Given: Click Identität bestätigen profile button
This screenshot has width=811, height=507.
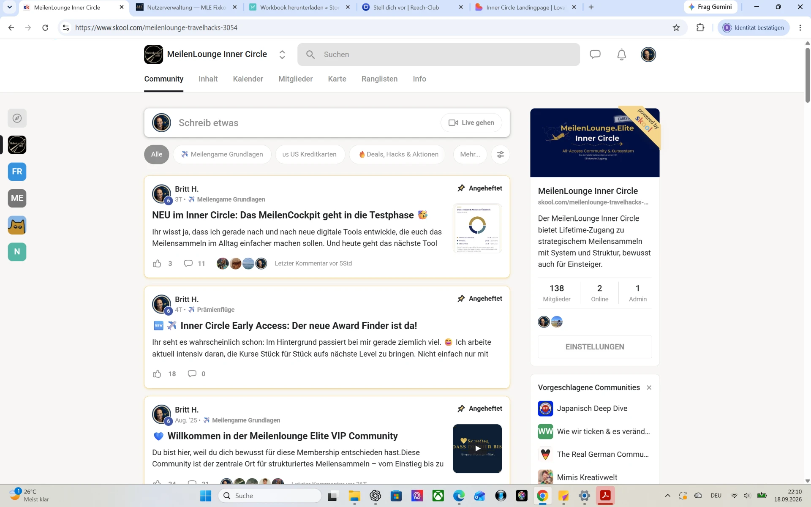Looking at the screenshot, I should coord(754,28).
